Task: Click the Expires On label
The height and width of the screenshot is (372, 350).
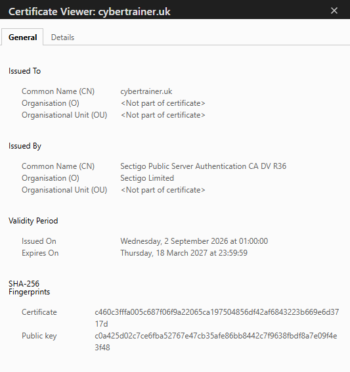Action: (x=40, y=253)
